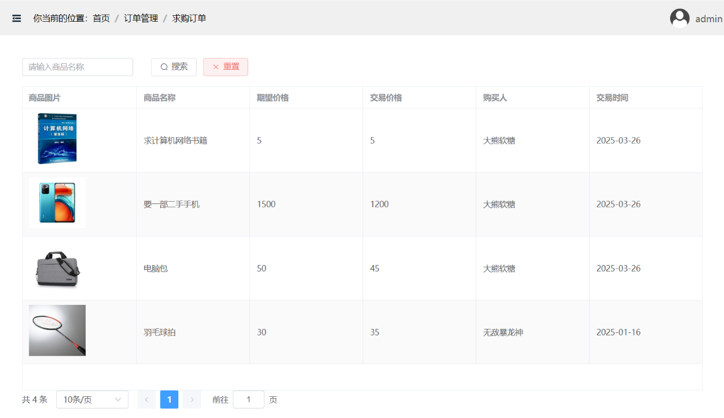Open the admin username menu

coord(708,19)
